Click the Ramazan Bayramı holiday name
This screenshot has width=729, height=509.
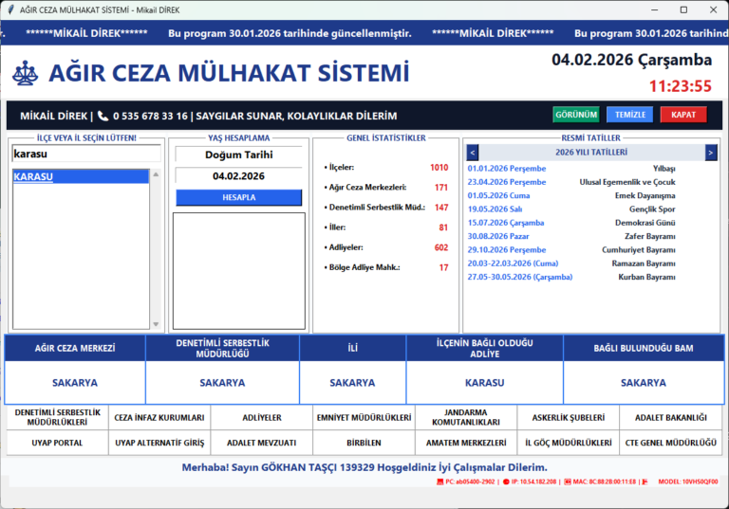(644, 264)
